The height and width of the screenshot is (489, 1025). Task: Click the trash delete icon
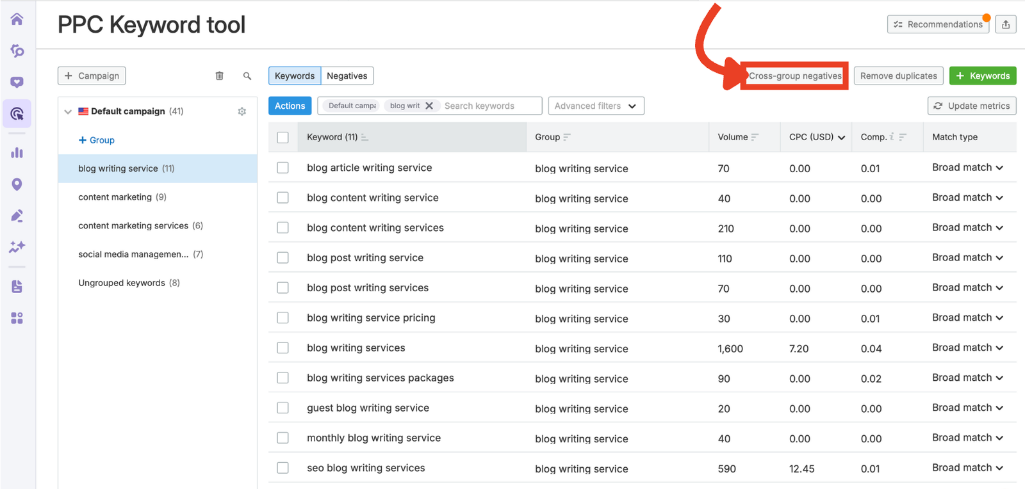[x=219, y=76]
